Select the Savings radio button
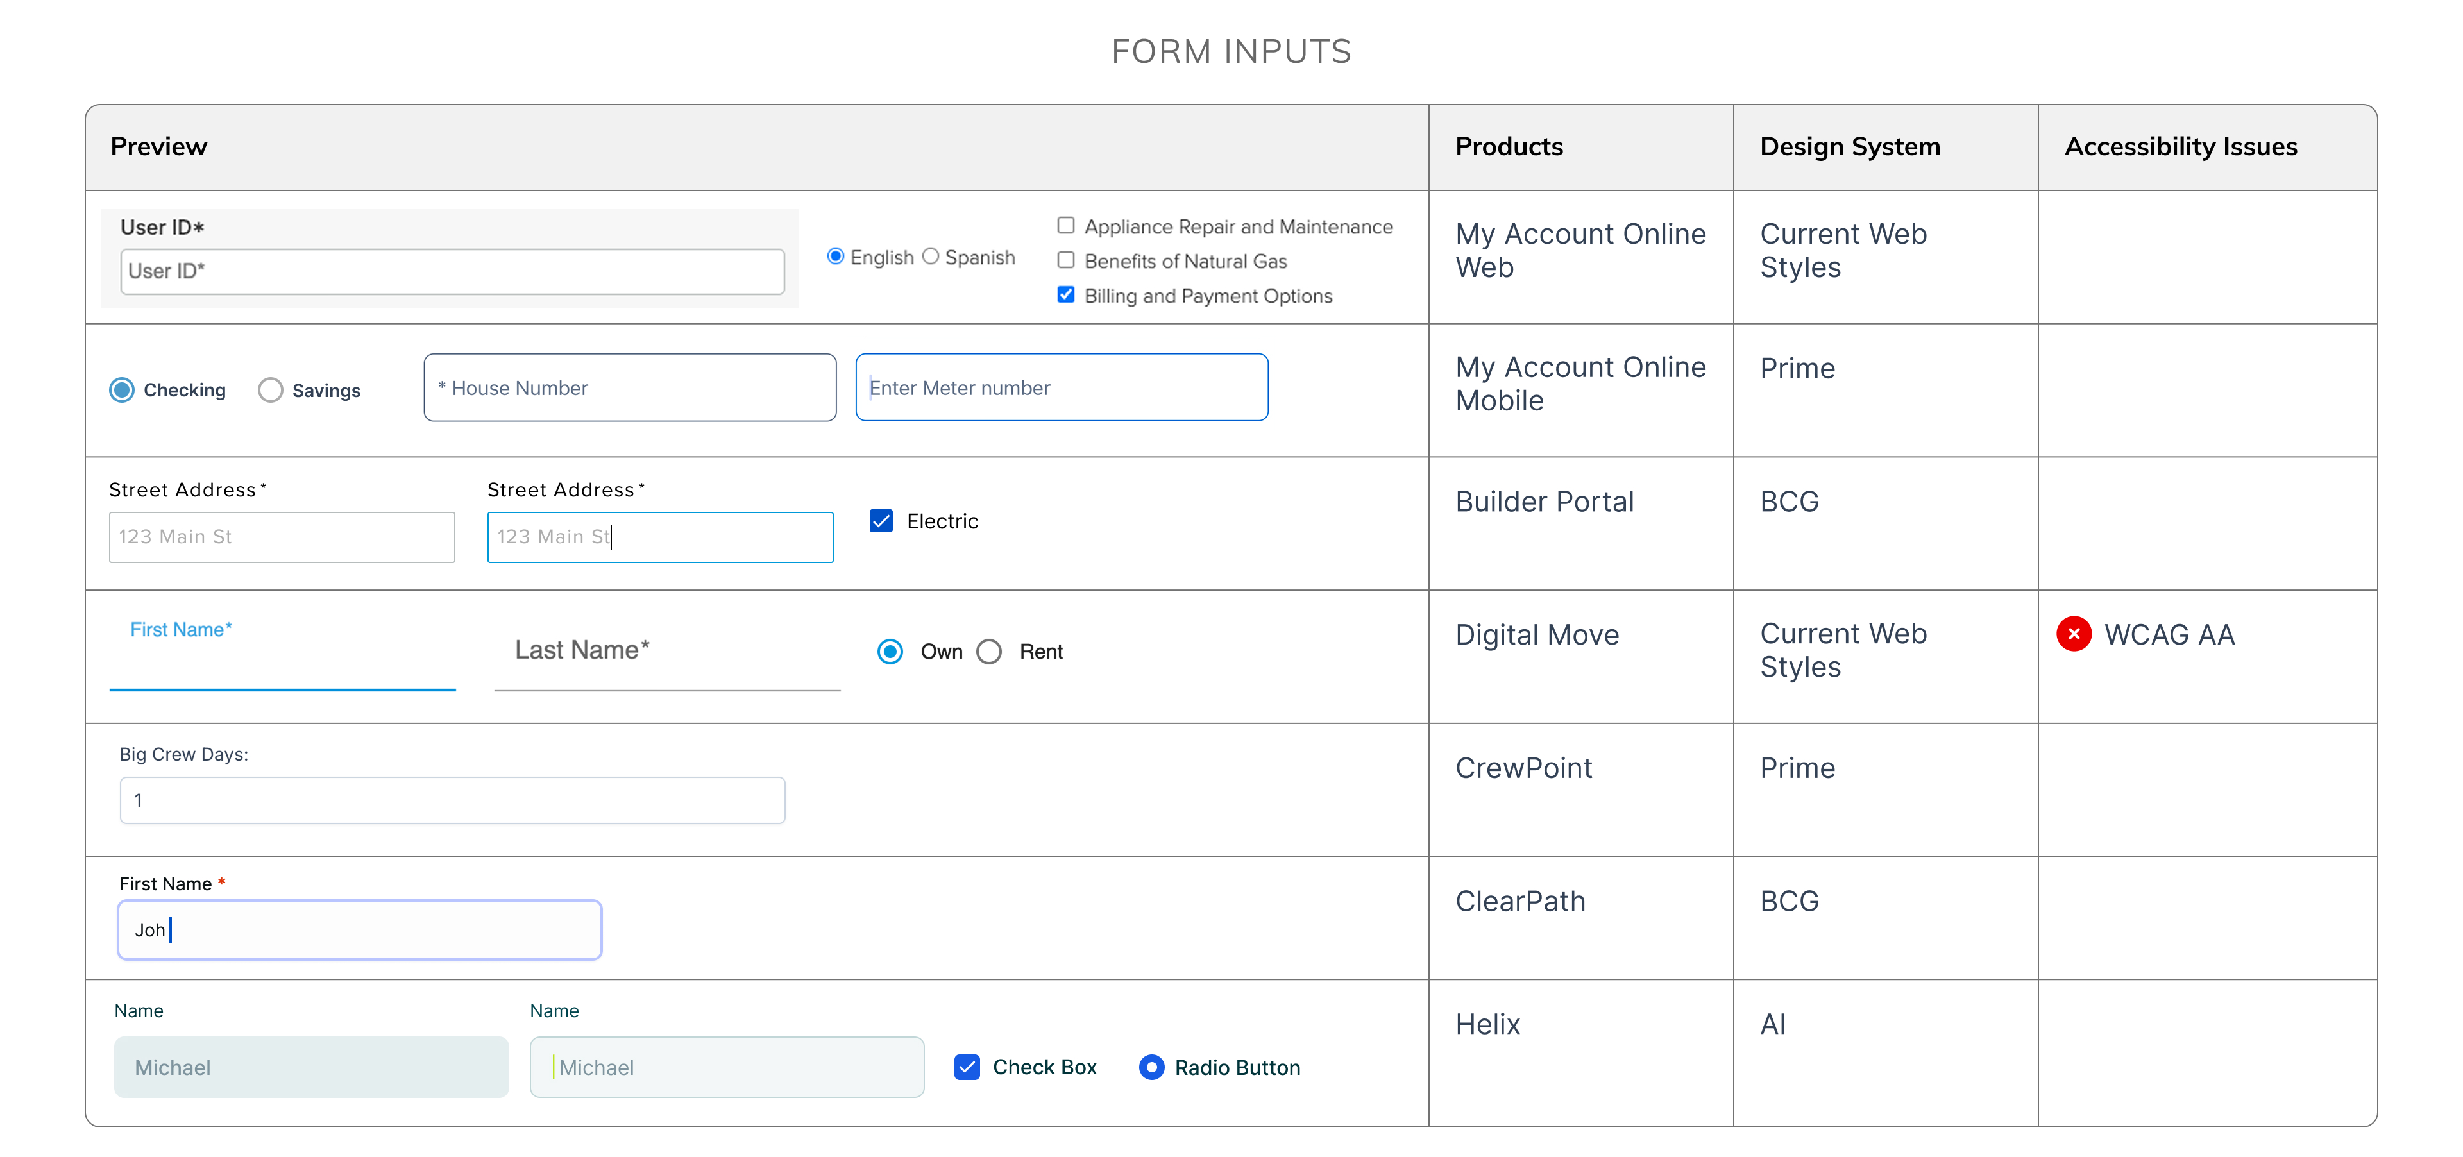 271,390
